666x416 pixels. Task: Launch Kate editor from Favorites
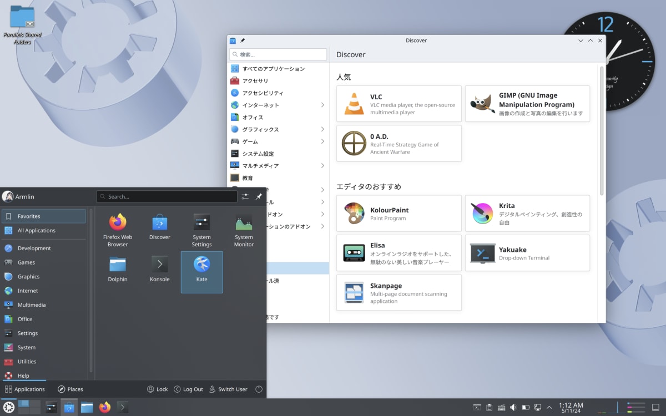[x=201, y=272]
